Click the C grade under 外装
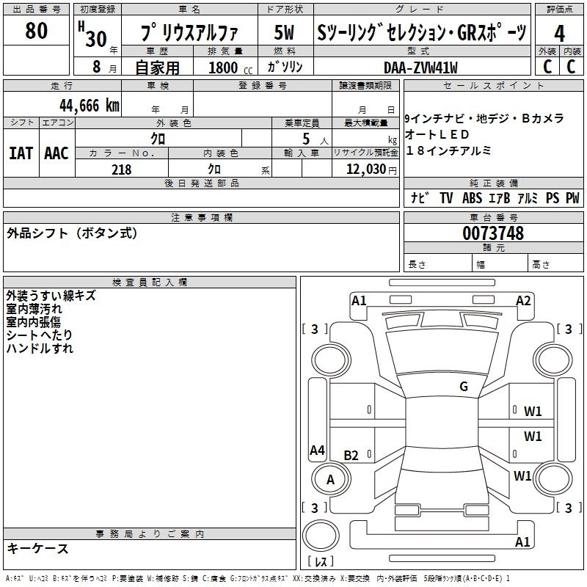Screen dimensions: 587x587 click(547, 67)
